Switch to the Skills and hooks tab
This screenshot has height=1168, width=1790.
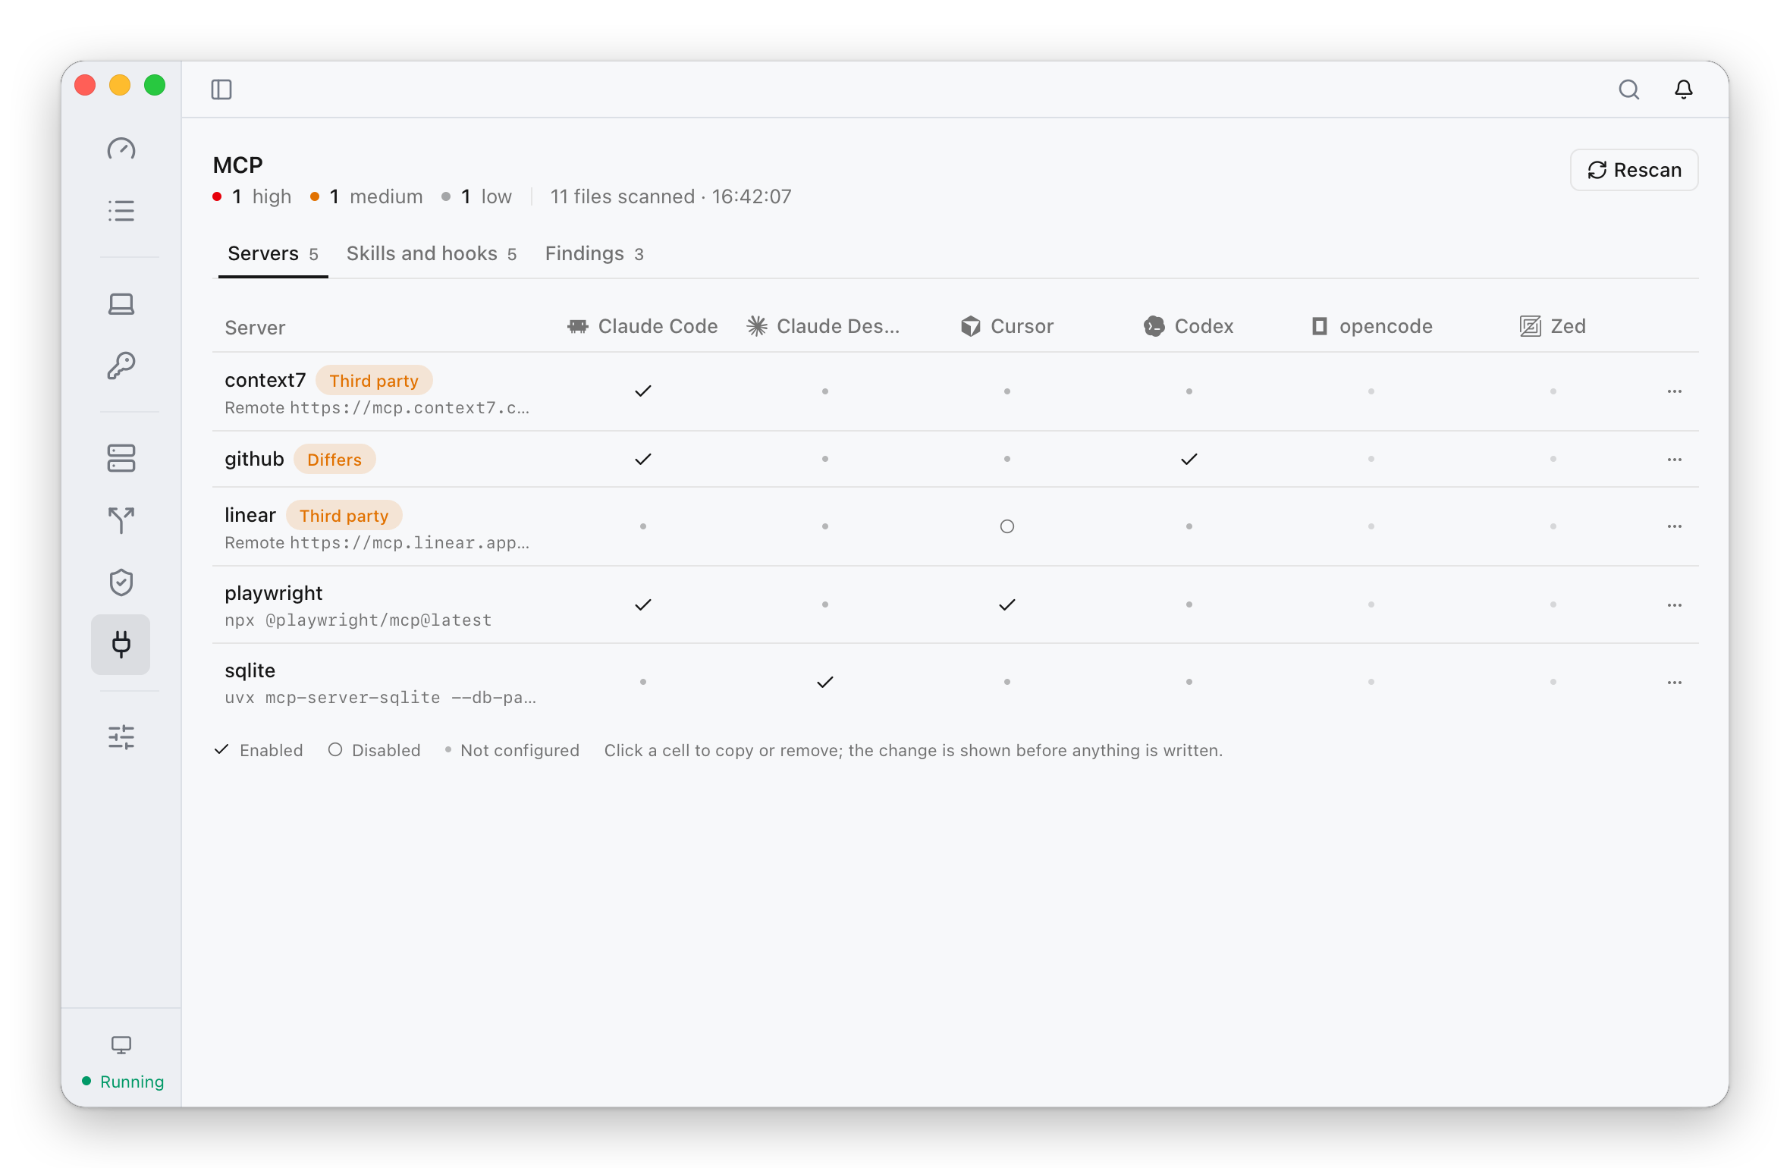pyautogui.click(x=432, y=253)
